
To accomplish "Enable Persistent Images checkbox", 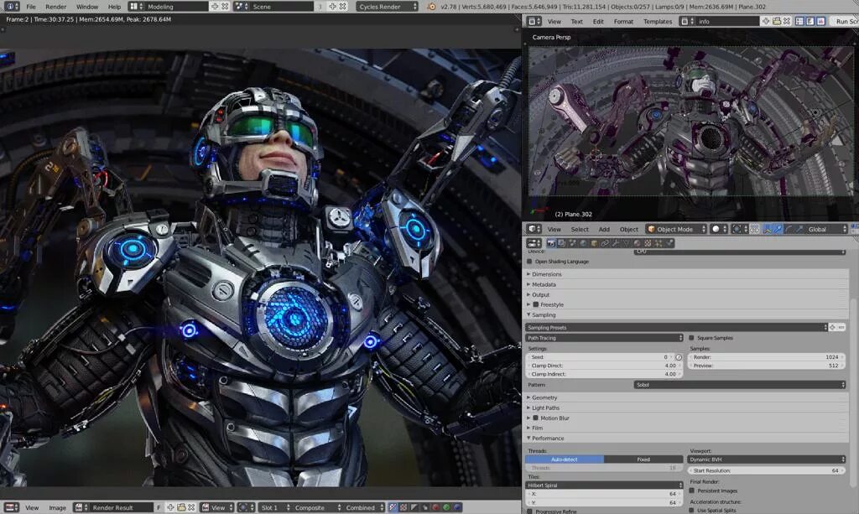I will (x=691, y=491).
